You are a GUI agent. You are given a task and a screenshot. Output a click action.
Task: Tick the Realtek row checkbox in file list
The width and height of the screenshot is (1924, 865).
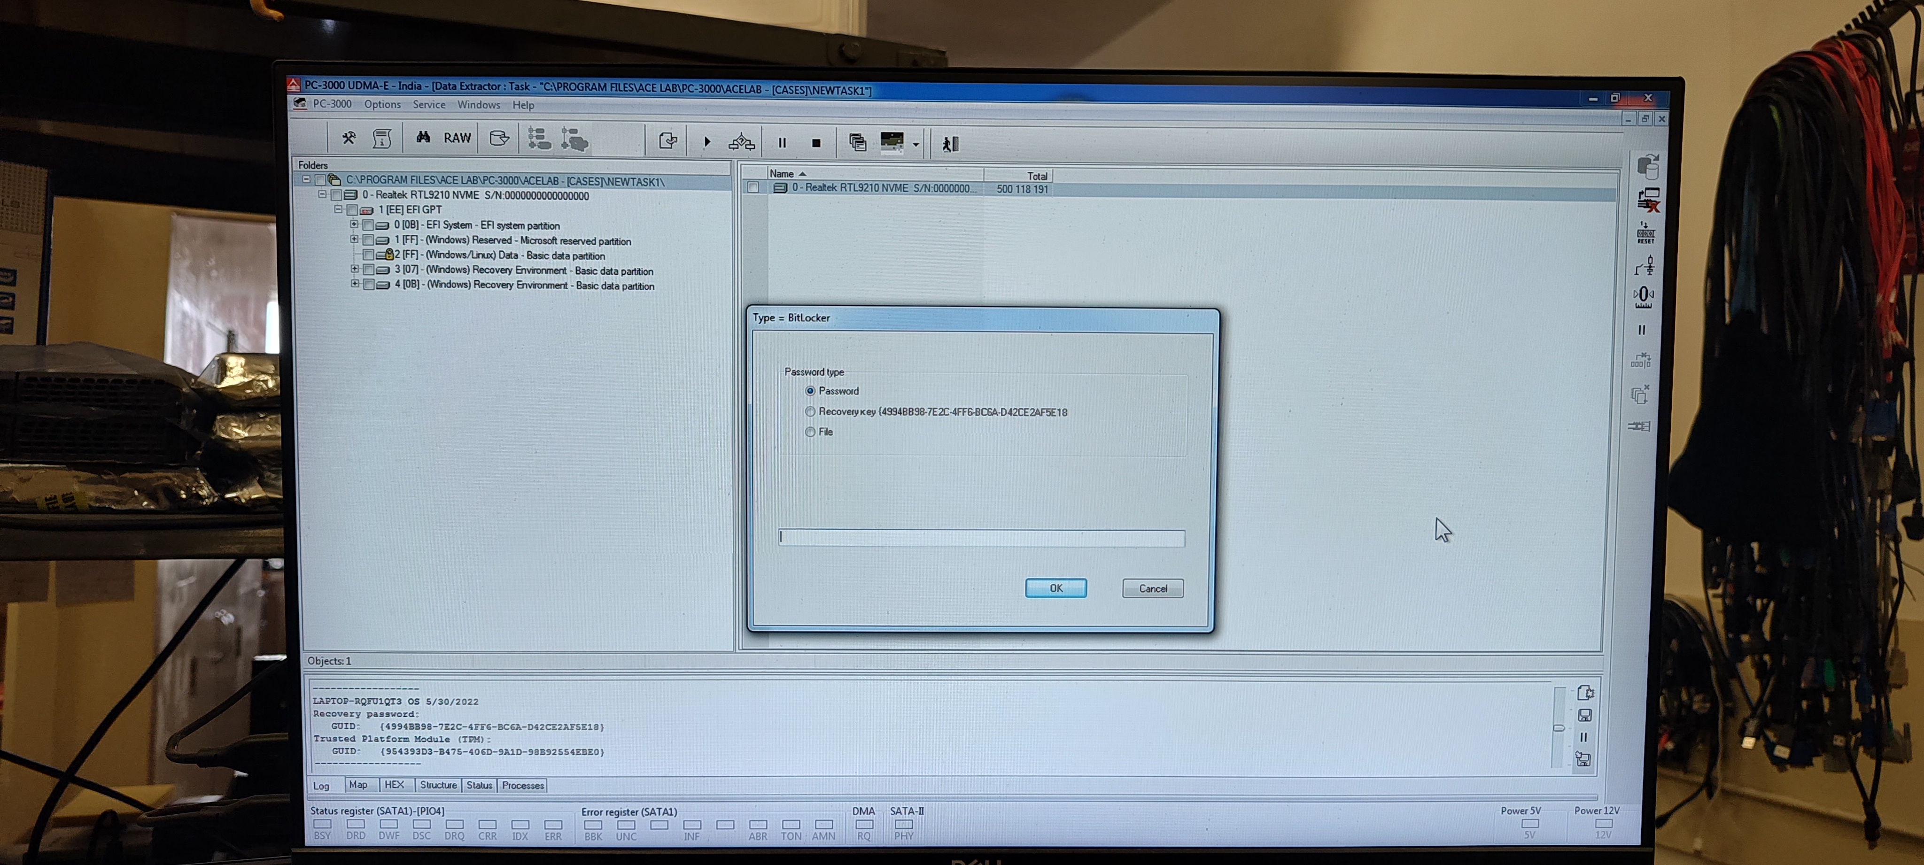(753, 187)
